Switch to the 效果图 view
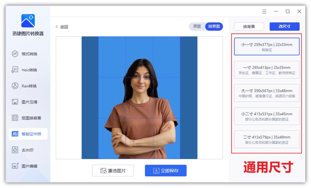The image size is (311, 188). click(x=213, y=27)
